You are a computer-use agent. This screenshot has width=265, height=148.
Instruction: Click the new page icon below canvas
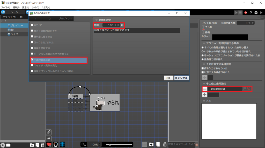(158, 144)
